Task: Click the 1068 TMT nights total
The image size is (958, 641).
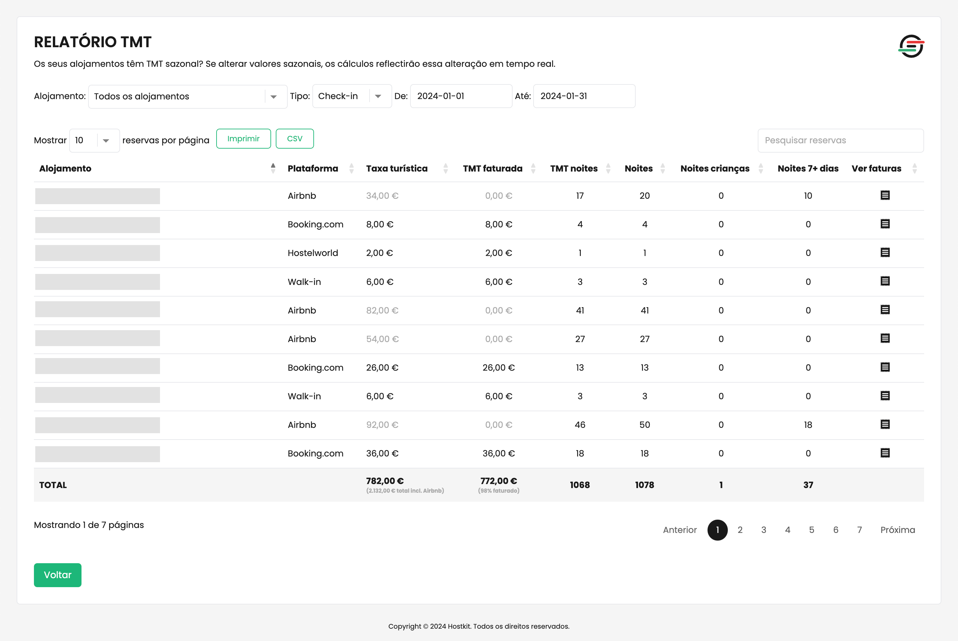Action: pos(580,485)
